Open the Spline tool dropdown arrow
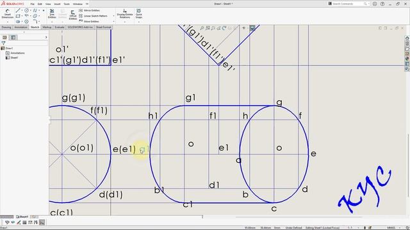Screen dimensions: 410x230 (x=39, y=11)
